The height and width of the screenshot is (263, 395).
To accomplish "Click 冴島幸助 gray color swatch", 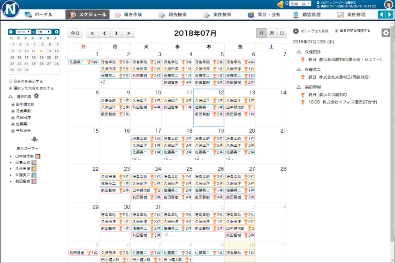I will (34, 163).
